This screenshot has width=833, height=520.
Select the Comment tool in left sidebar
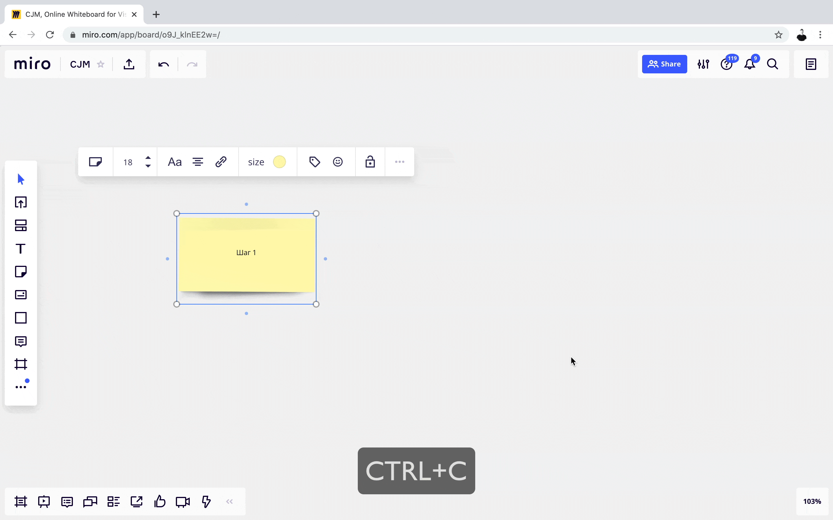(21, 341)
